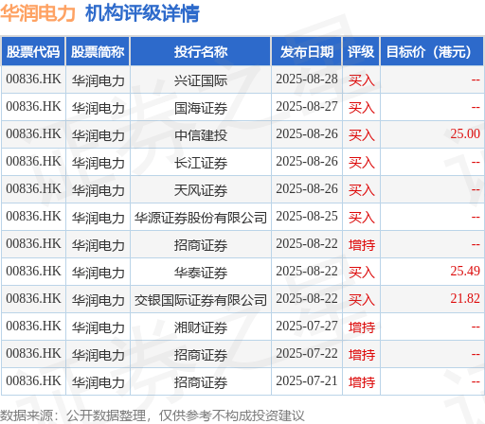Select the 长江证券 row name
The image size is (485, 424).
point(201,163)
